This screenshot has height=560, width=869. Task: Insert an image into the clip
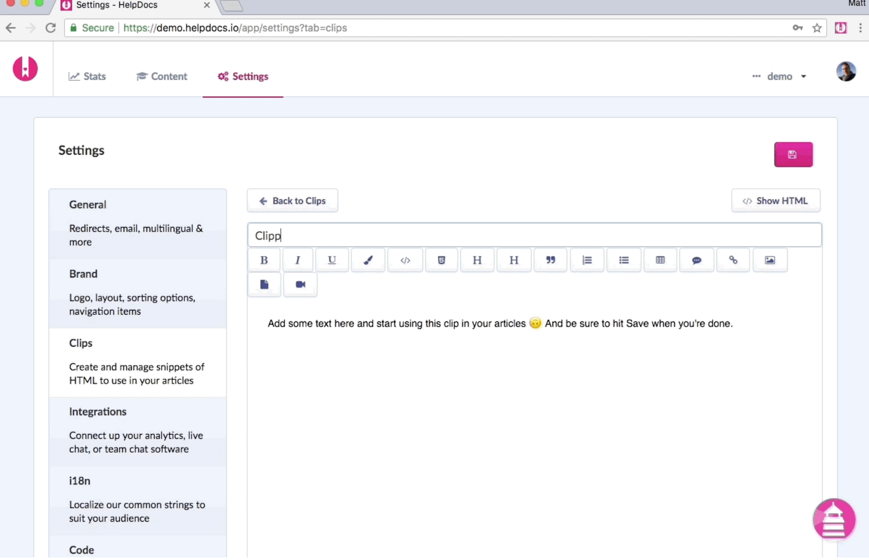click(x=769, y=260)
